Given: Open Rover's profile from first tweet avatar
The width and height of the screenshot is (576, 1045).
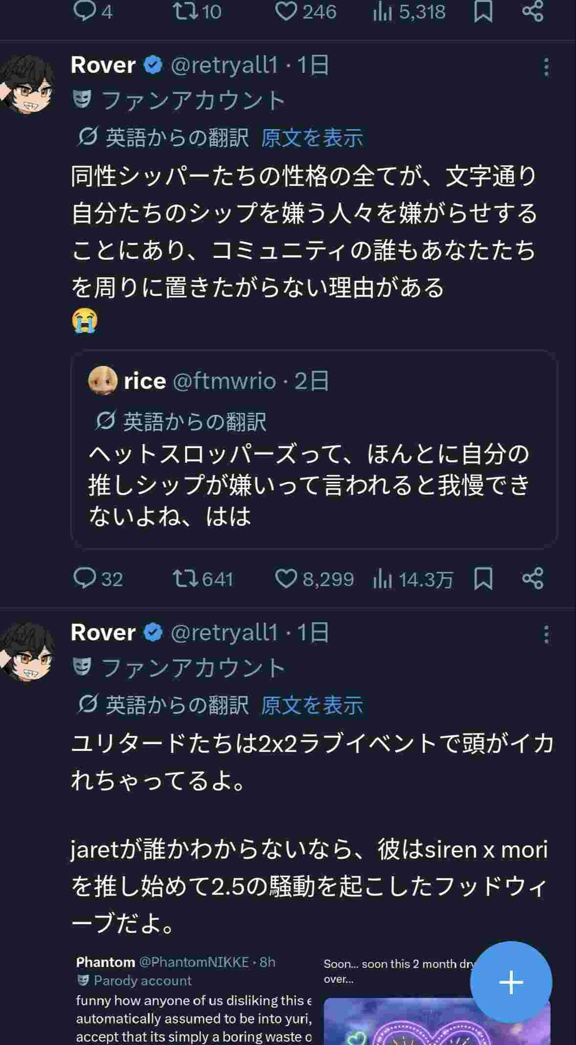Looking at the screenshot, I should [27, 84].
